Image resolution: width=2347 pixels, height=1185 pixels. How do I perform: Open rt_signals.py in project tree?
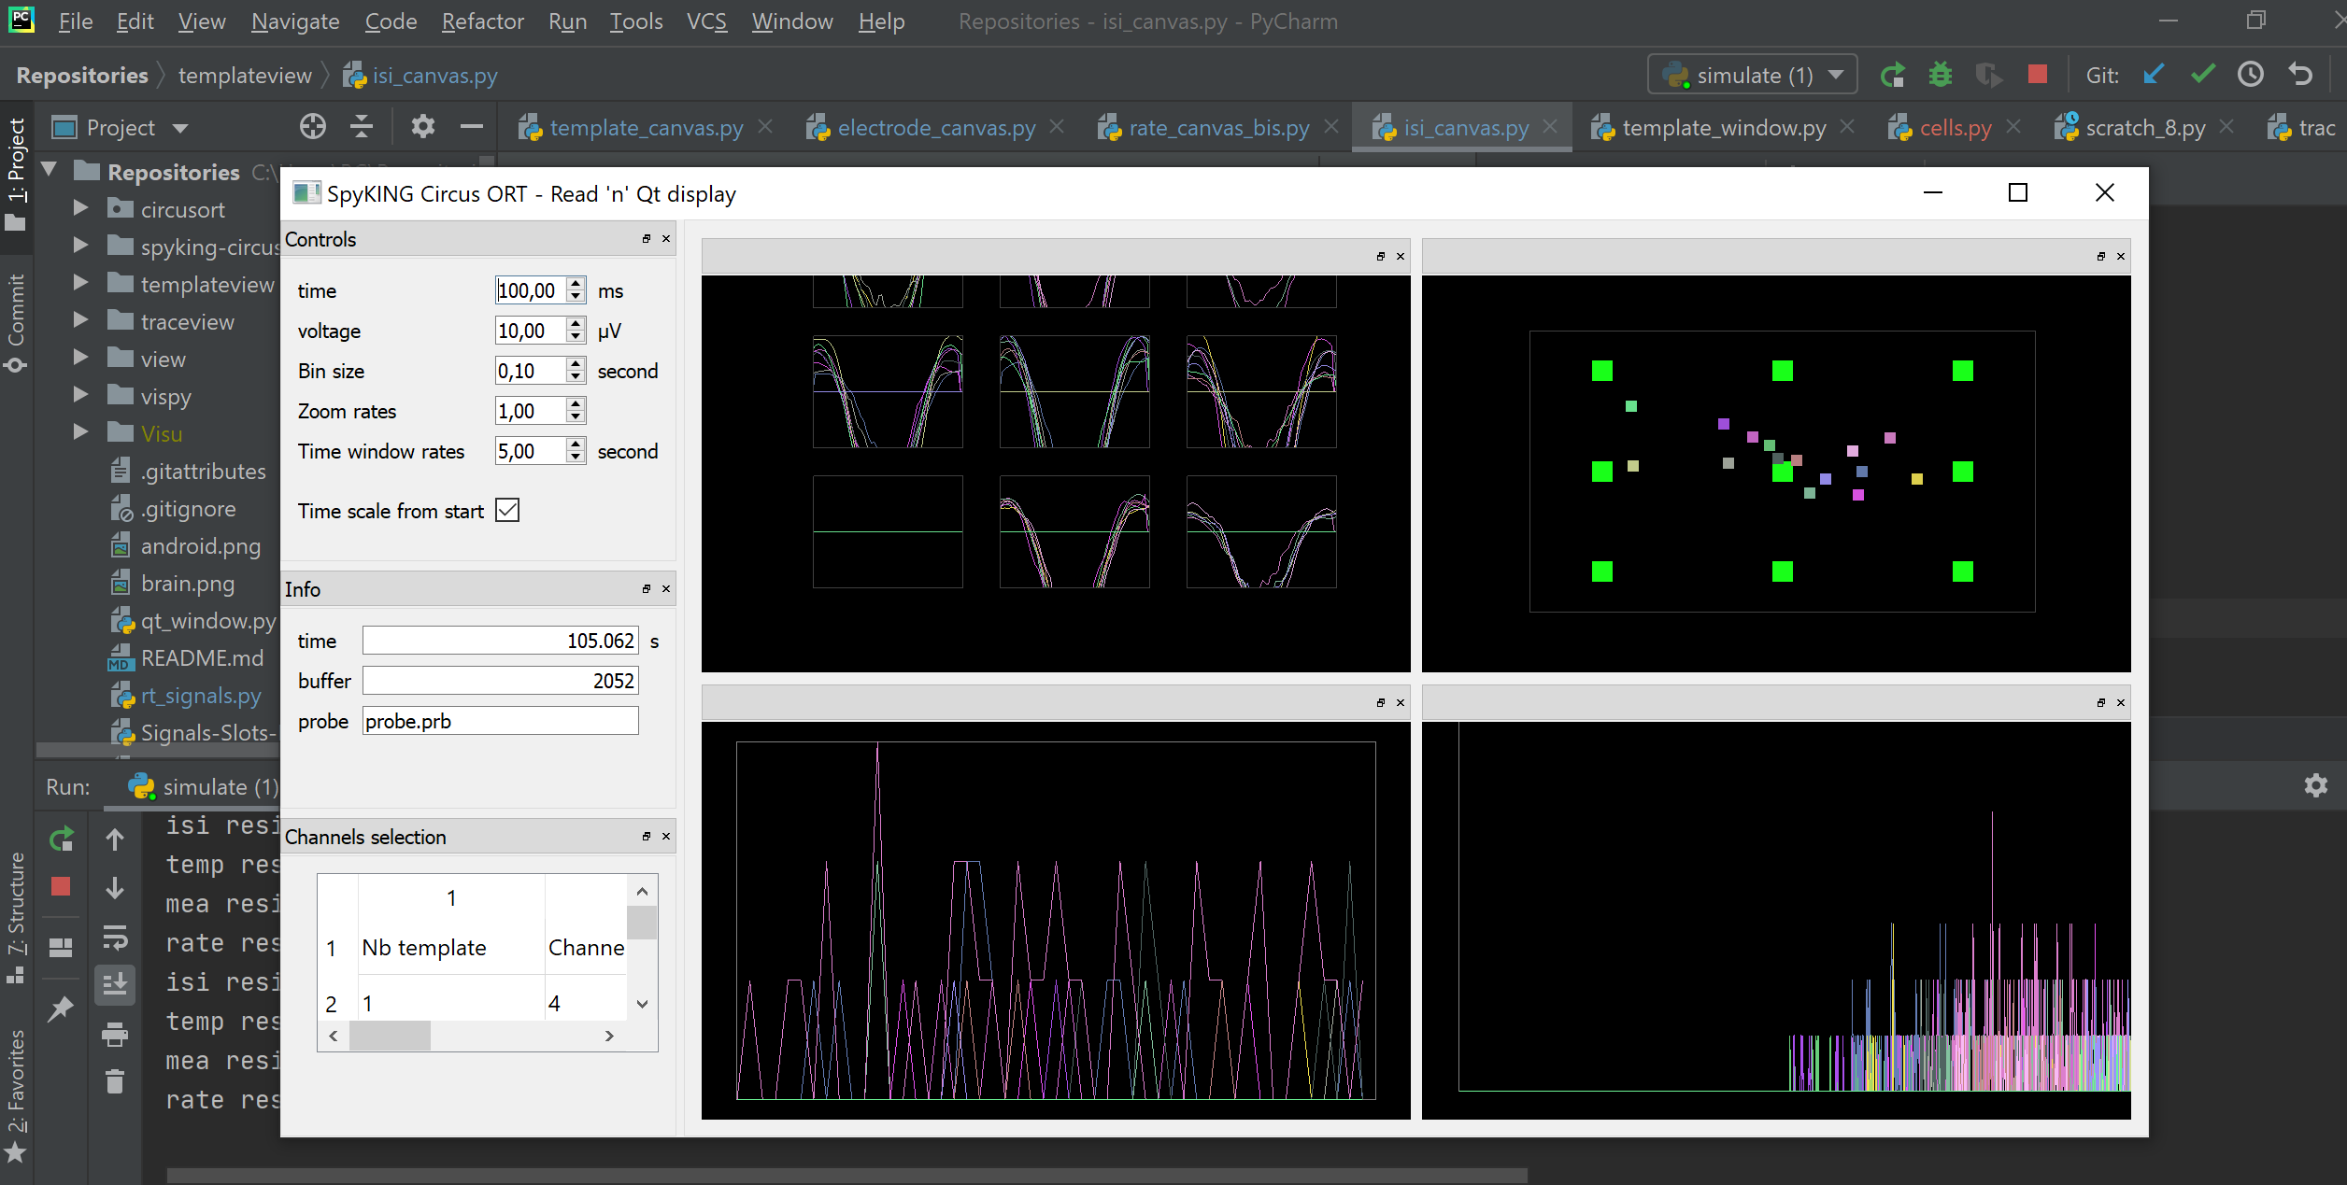[x=201, y=696]
